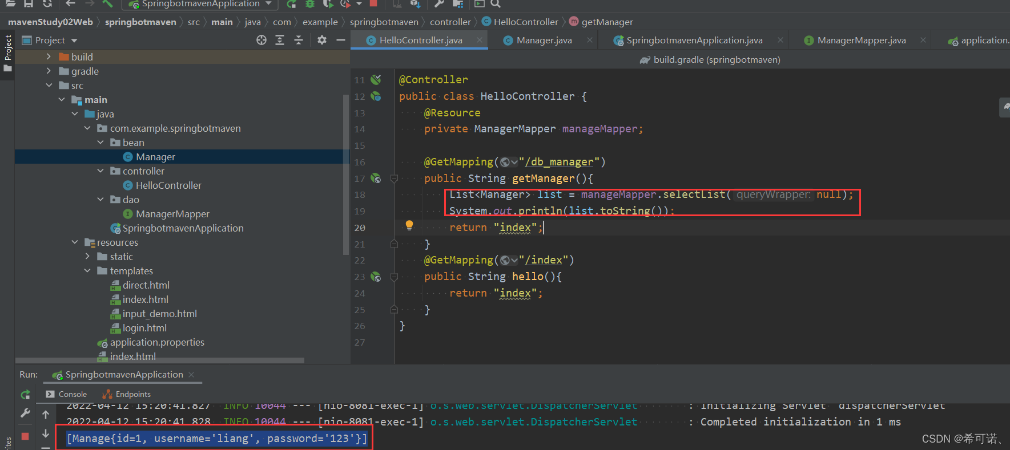This screenshot has height=450, width=1010.
Task: Click the getManager breadcrumb
Action: coord(601,22)
